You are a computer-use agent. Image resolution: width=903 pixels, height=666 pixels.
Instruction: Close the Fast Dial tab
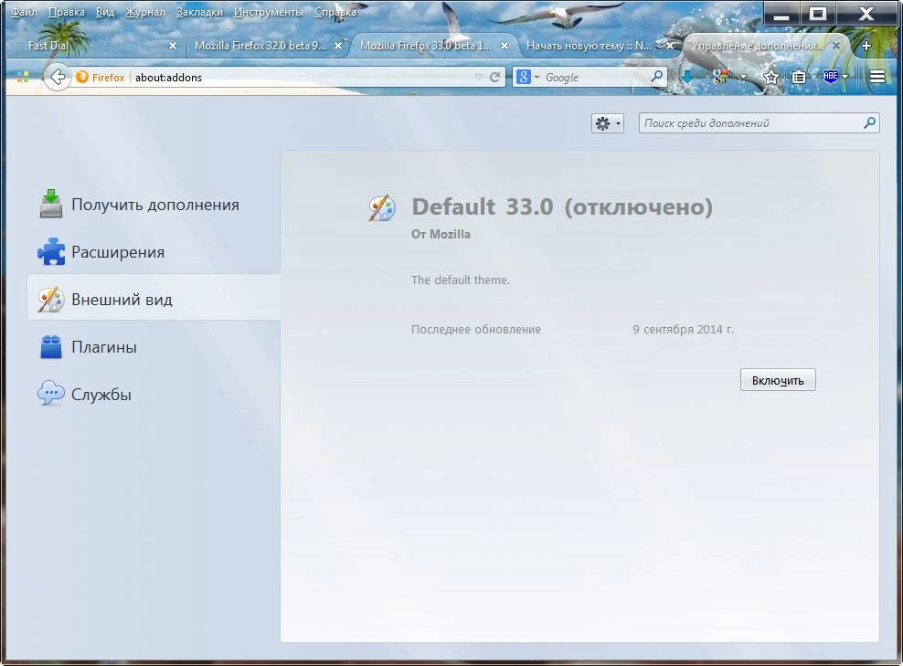coord(172,46)
